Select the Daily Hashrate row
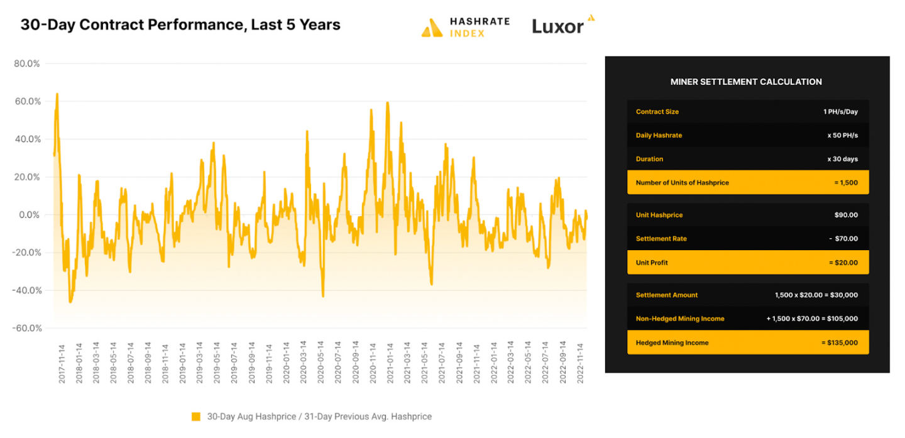905x438 pixels. pyautogui.click(x=748, y=135)
